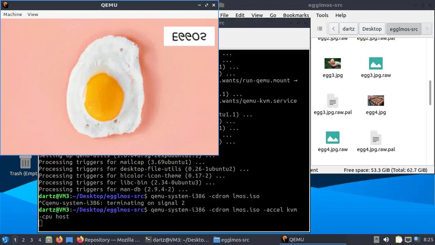Image resolution: width=435 pixels, height=245 pixels.
Task: Open the Bookmarks menu
Action: (x=296, y=15)
